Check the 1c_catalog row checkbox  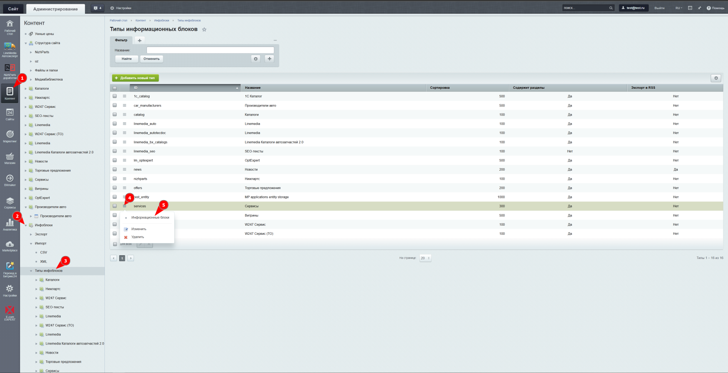115,96
